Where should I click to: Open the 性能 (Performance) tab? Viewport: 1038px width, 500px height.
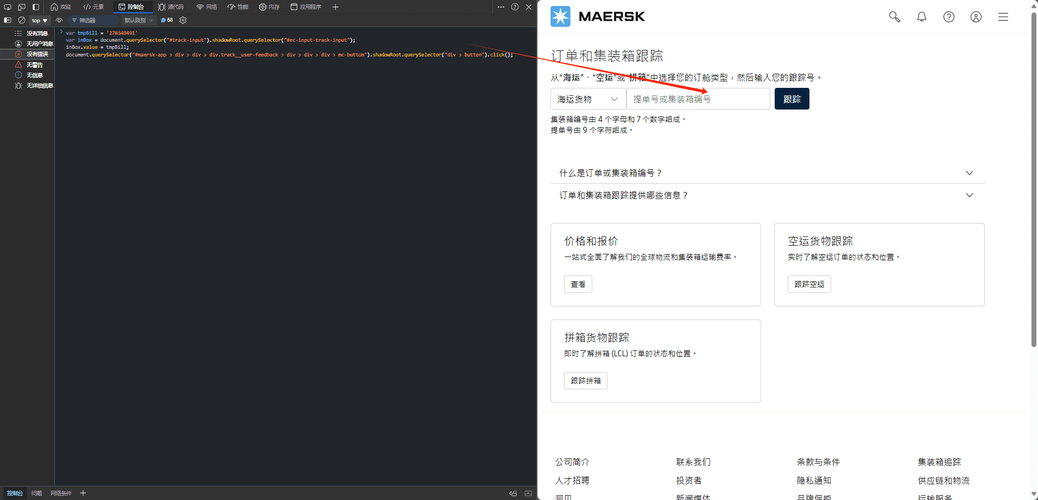coord(238,7)
